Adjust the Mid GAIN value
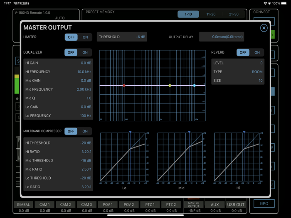Screen dimensions: 291x218 58,81
